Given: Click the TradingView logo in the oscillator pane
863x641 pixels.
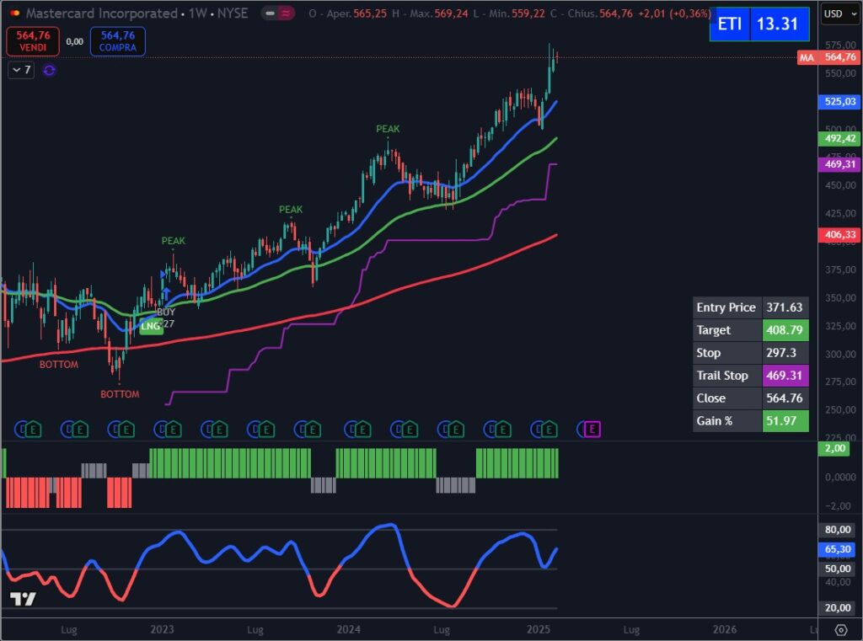Looking at the screenshot, I should [23, 599].
